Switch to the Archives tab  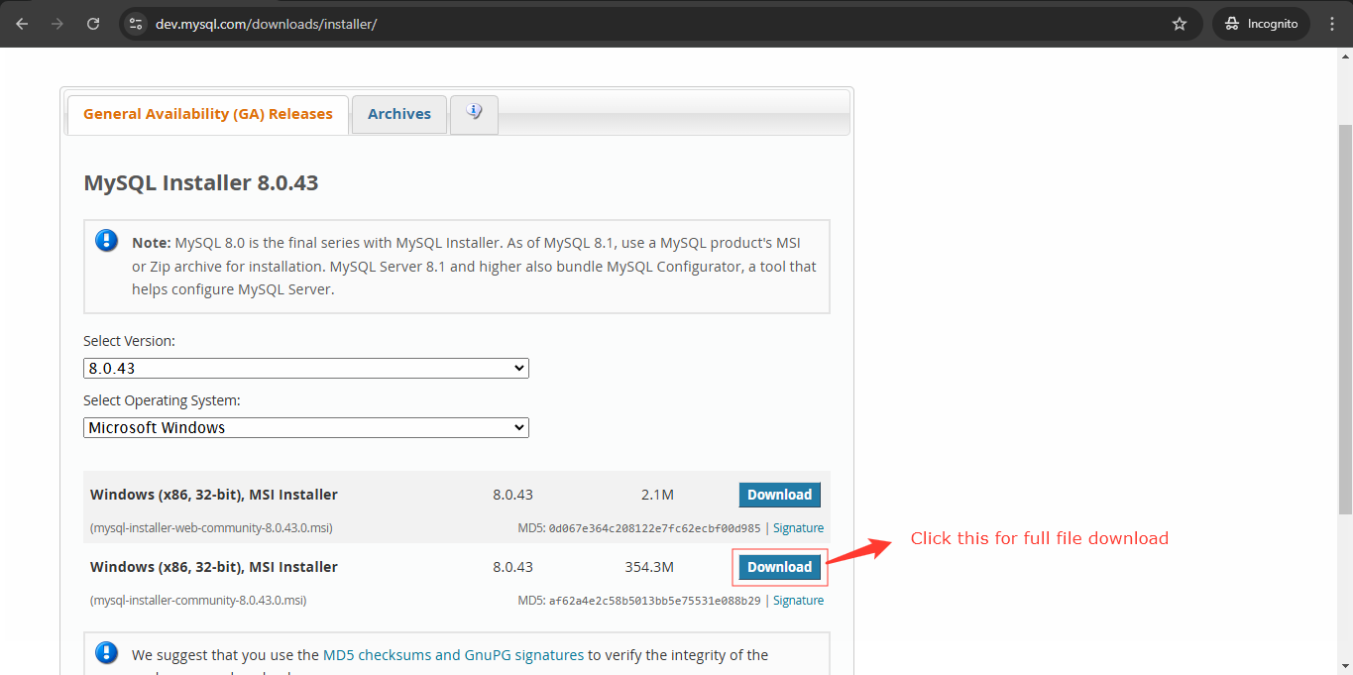[399, 114]
